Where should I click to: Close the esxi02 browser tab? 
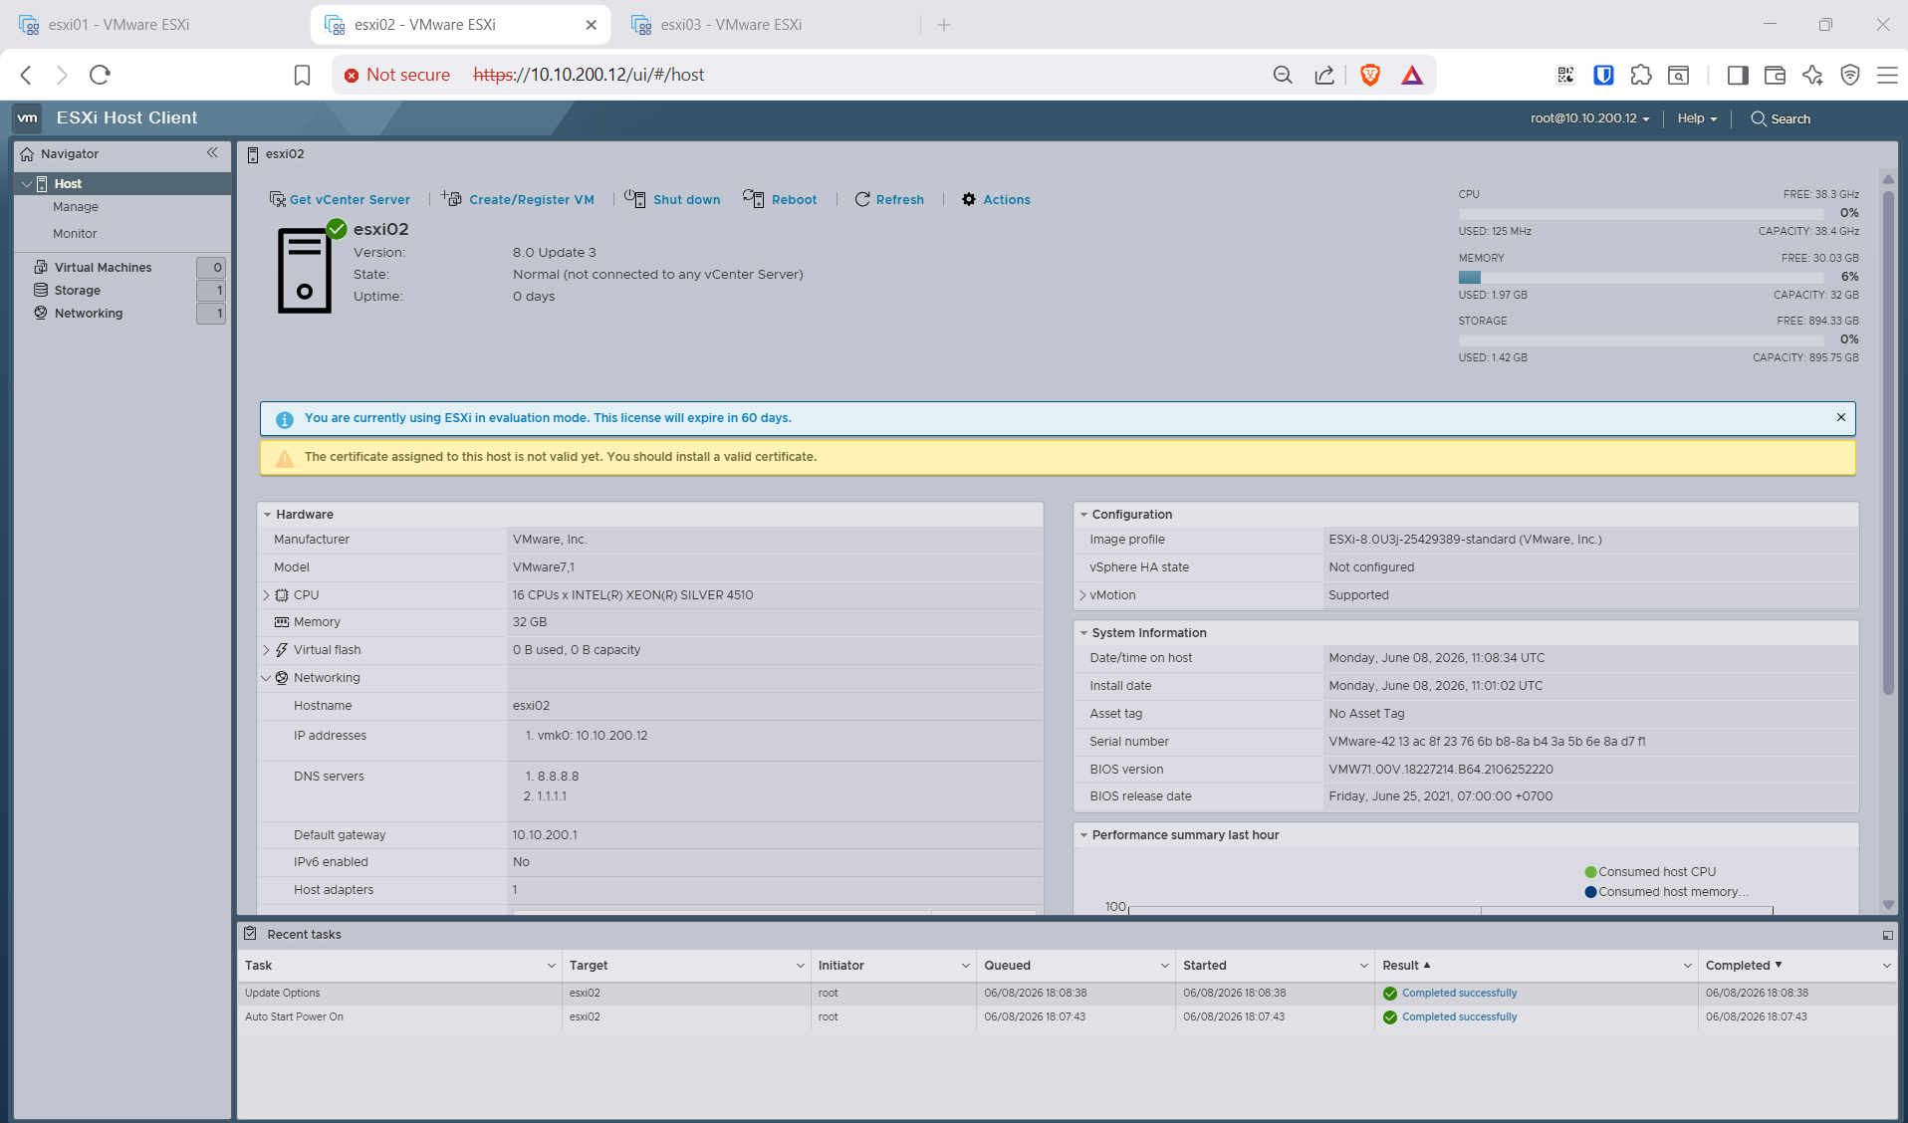[591, 25]
